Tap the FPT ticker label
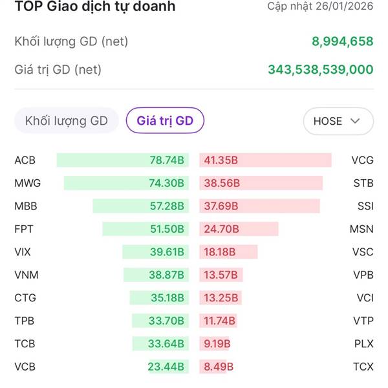This screenshot has width=388, height=388. tap(23, 229)
